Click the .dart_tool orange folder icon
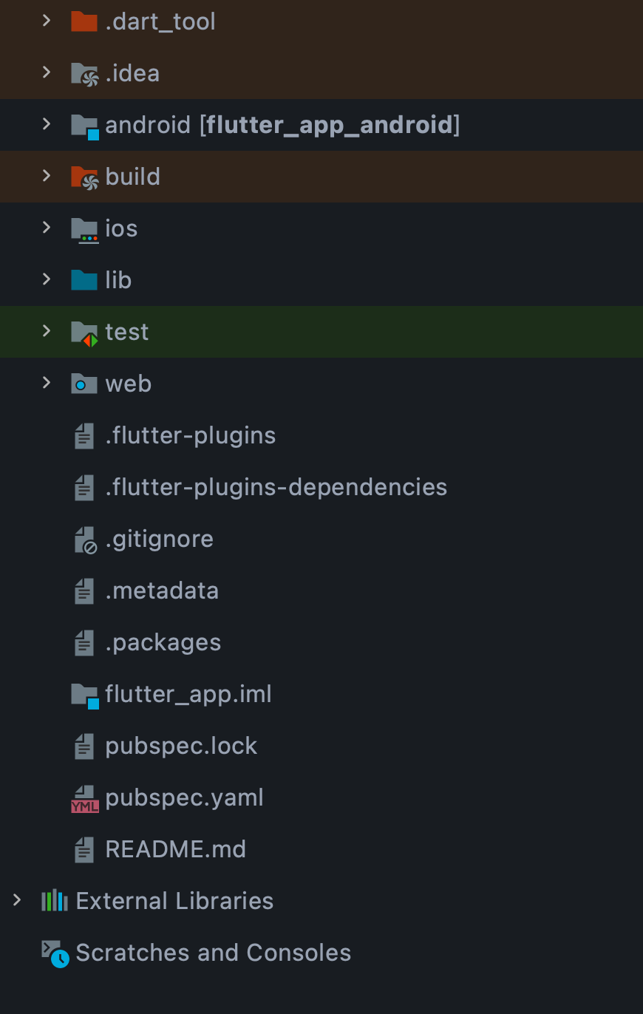This screenshot has height=1014, width=643. pos(84,21)
